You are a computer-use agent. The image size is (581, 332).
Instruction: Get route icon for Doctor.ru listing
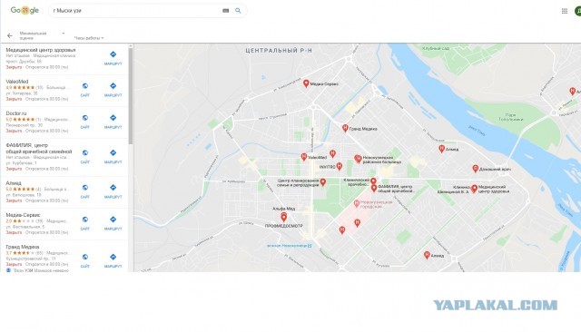113,118
